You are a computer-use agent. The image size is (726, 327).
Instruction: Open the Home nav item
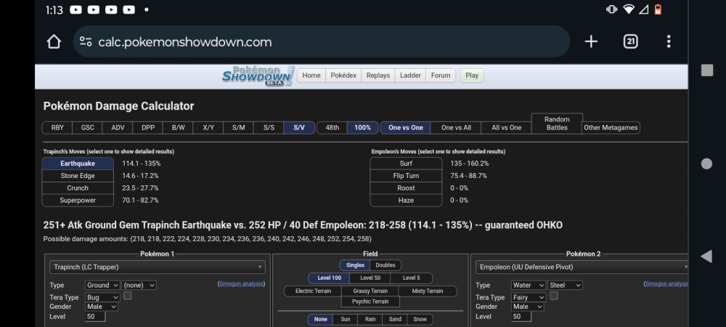point(311,76)
